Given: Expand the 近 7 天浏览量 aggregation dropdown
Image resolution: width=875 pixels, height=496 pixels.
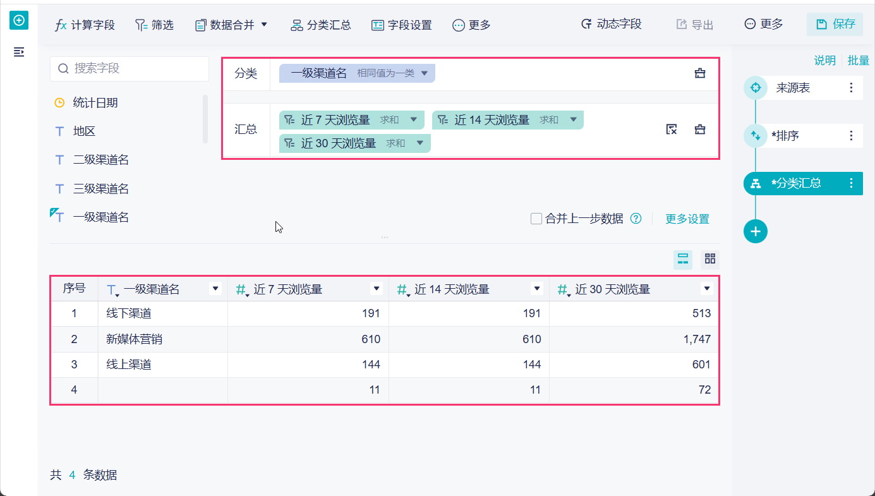Looking at the screenshot, I should pyautogui.click(x=414, y=119).
